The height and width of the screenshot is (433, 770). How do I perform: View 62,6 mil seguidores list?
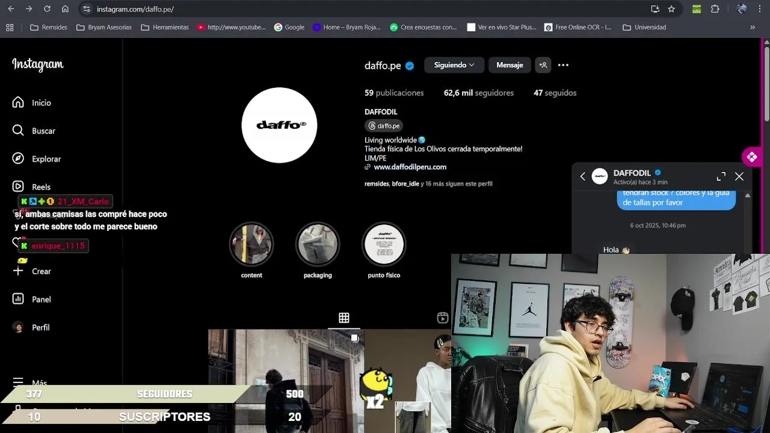pyautogui.click(x=479, y=93)
